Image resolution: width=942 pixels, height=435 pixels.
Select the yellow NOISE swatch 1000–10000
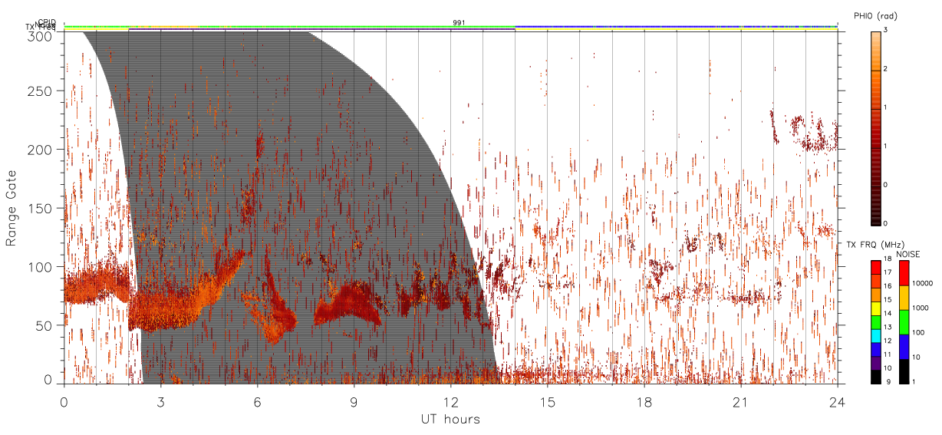pyautogui.click(x=903, y=298)
